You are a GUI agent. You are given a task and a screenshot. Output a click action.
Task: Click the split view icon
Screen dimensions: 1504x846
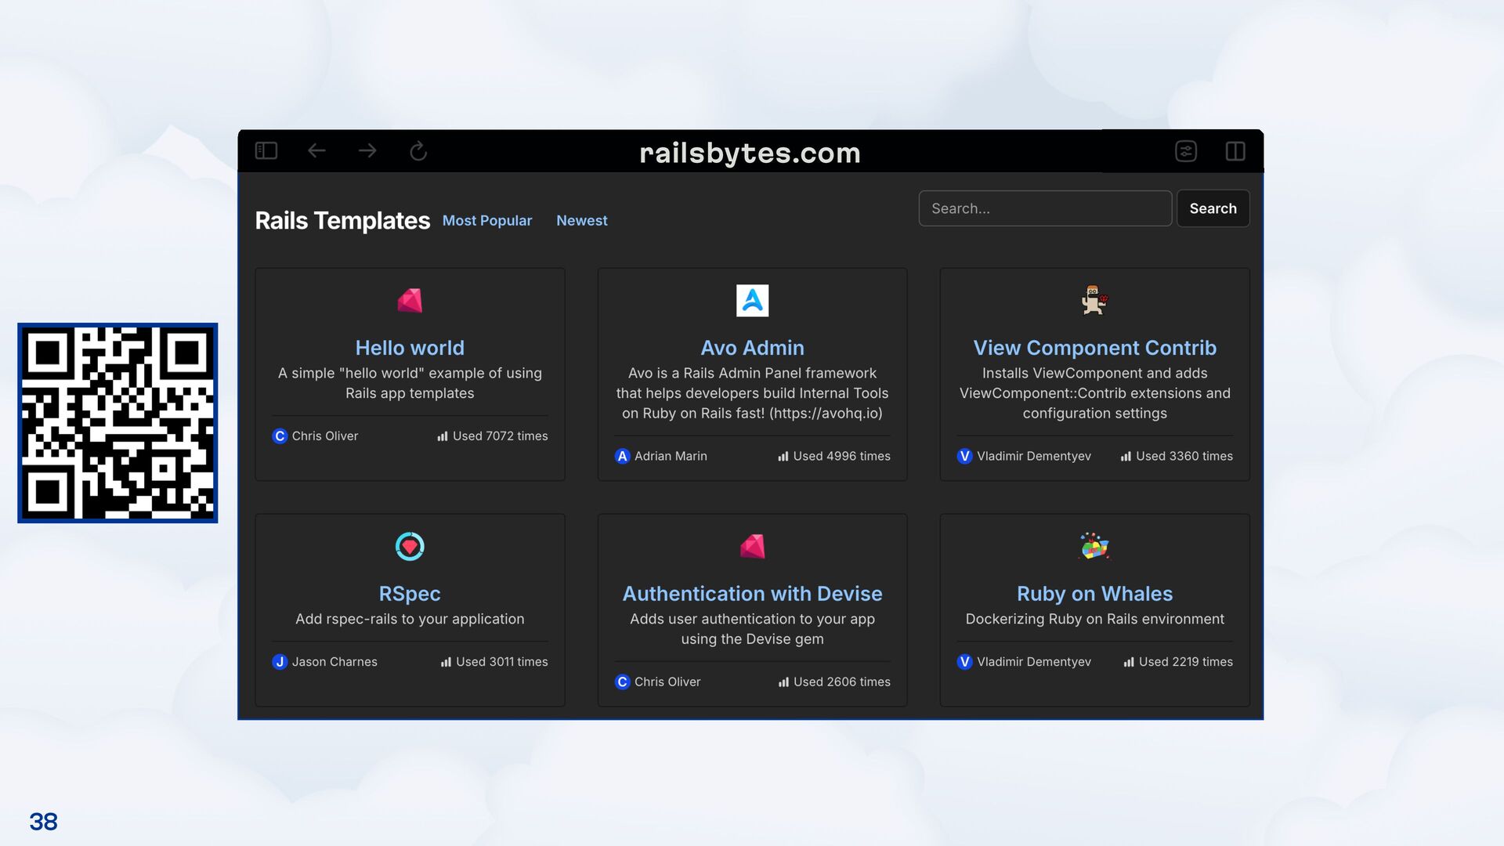1235,151
